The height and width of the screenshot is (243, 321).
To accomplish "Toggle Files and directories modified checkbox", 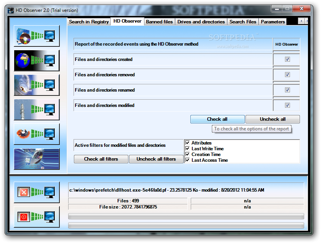I will (x=287, y=105).
